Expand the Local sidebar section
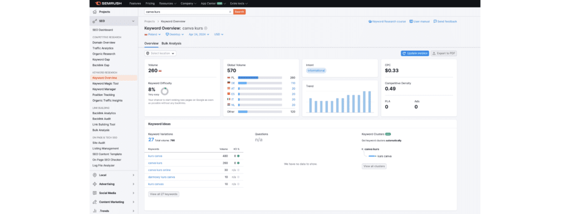The height and width of the screenshot is (214, 570). (134, 175)
